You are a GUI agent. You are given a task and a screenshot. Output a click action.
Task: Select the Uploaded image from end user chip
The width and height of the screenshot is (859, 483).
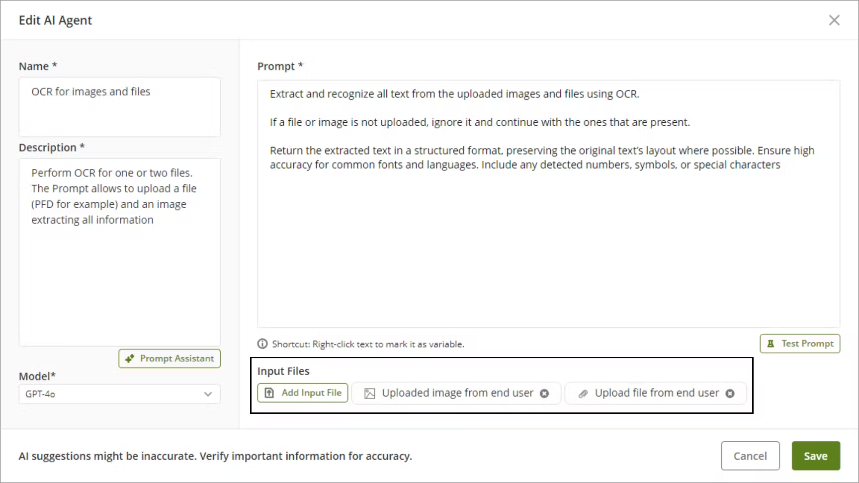pyautogui.click(x=456, y=393)
